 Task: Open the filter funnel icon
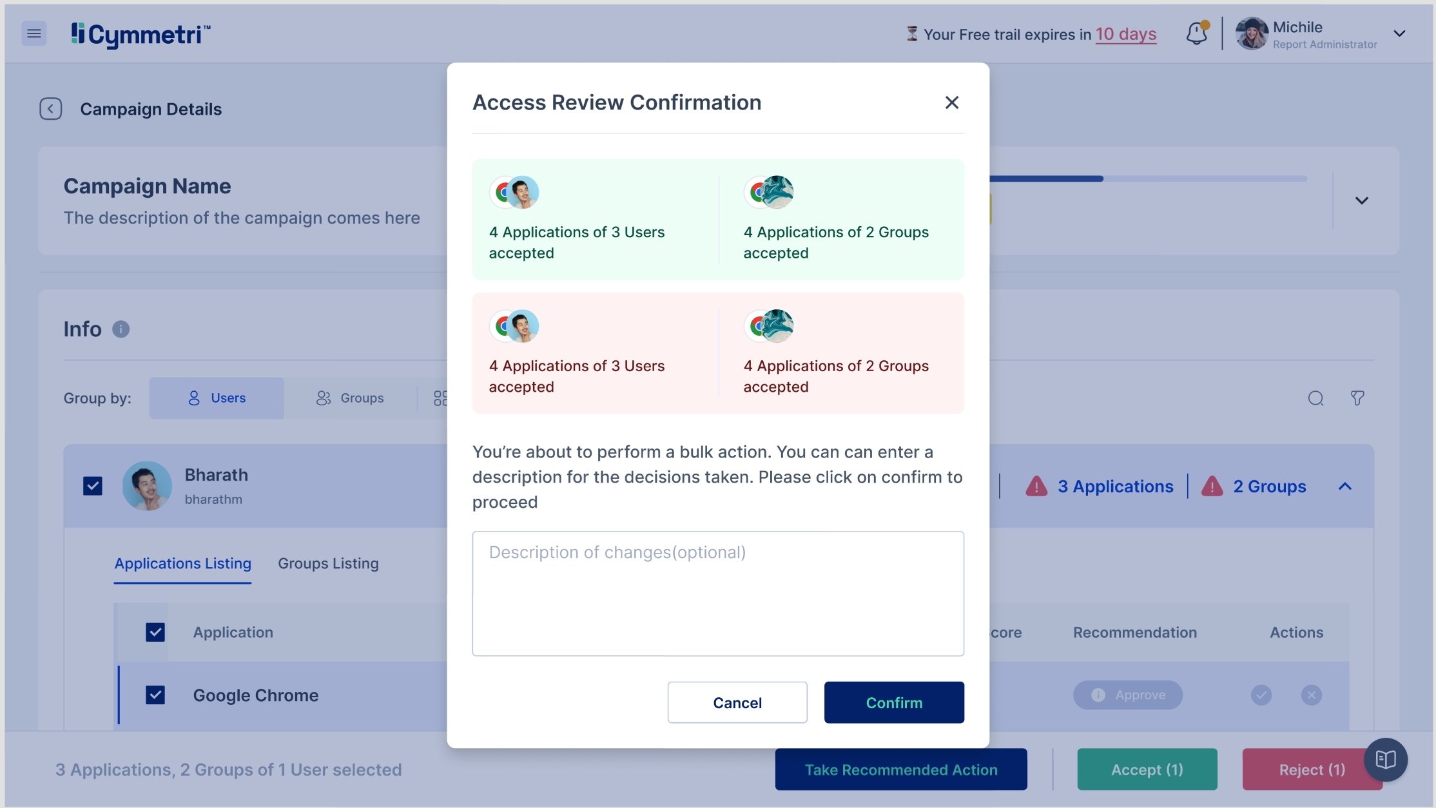coord(1357,398)
